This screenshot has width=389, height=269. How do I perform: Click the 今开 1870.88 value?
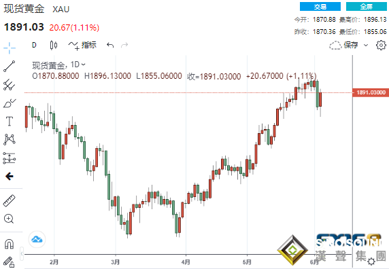click(x=324, y=20)
